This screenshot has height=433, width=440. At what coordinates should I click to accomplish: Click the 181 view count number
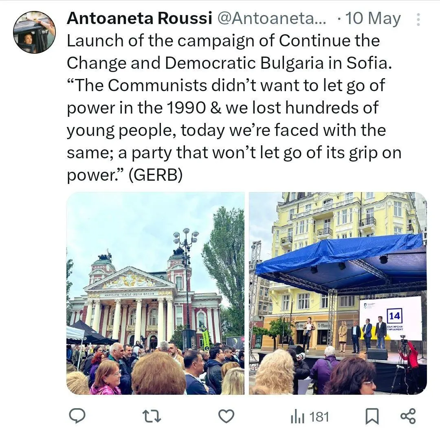coord(319,417)
